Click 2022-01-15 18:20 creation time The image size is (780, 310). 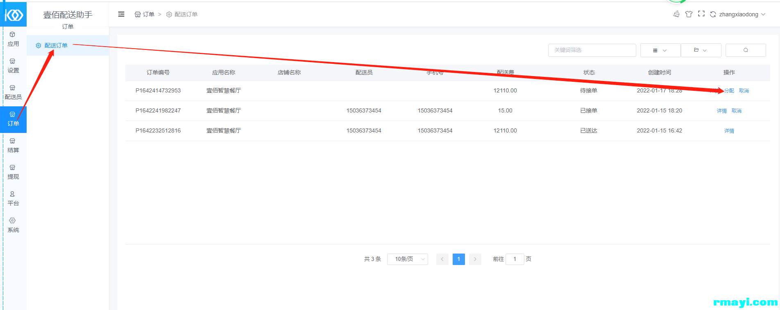[x=660, y=110]
